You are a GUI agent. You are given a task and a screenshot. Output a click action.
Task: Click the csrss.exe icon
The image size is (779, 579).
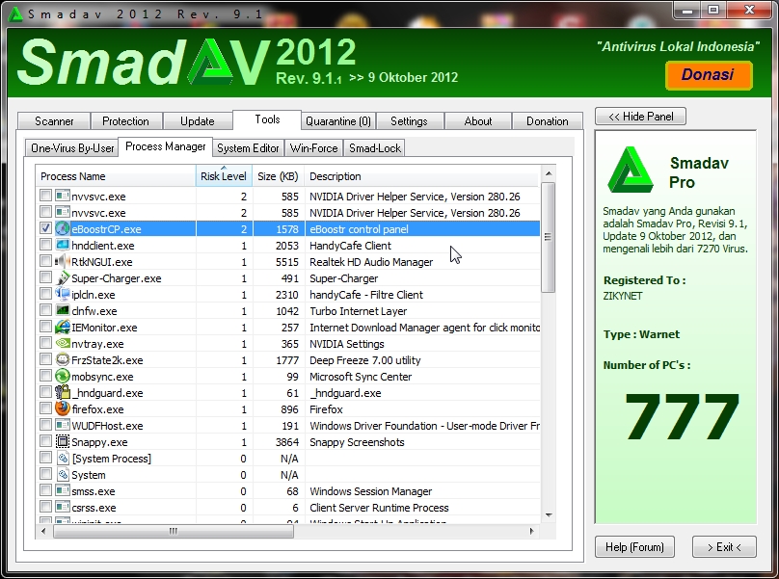click(x=62, y=507)
